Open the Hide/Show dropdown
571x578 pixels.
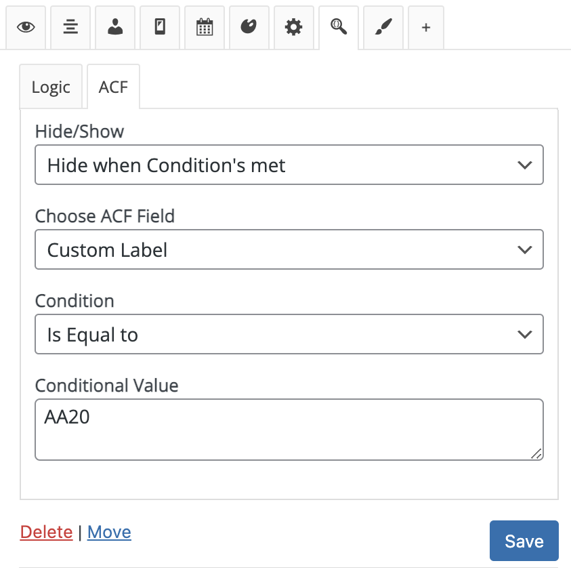click(x=289, y=165)
